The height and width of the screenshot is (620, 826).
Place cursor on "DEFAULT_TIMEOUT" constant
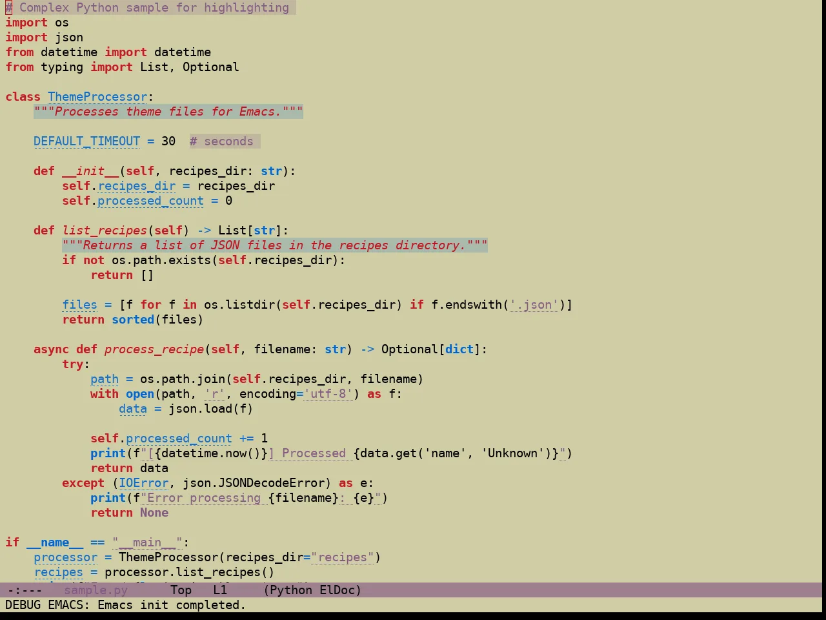[87, 141]
